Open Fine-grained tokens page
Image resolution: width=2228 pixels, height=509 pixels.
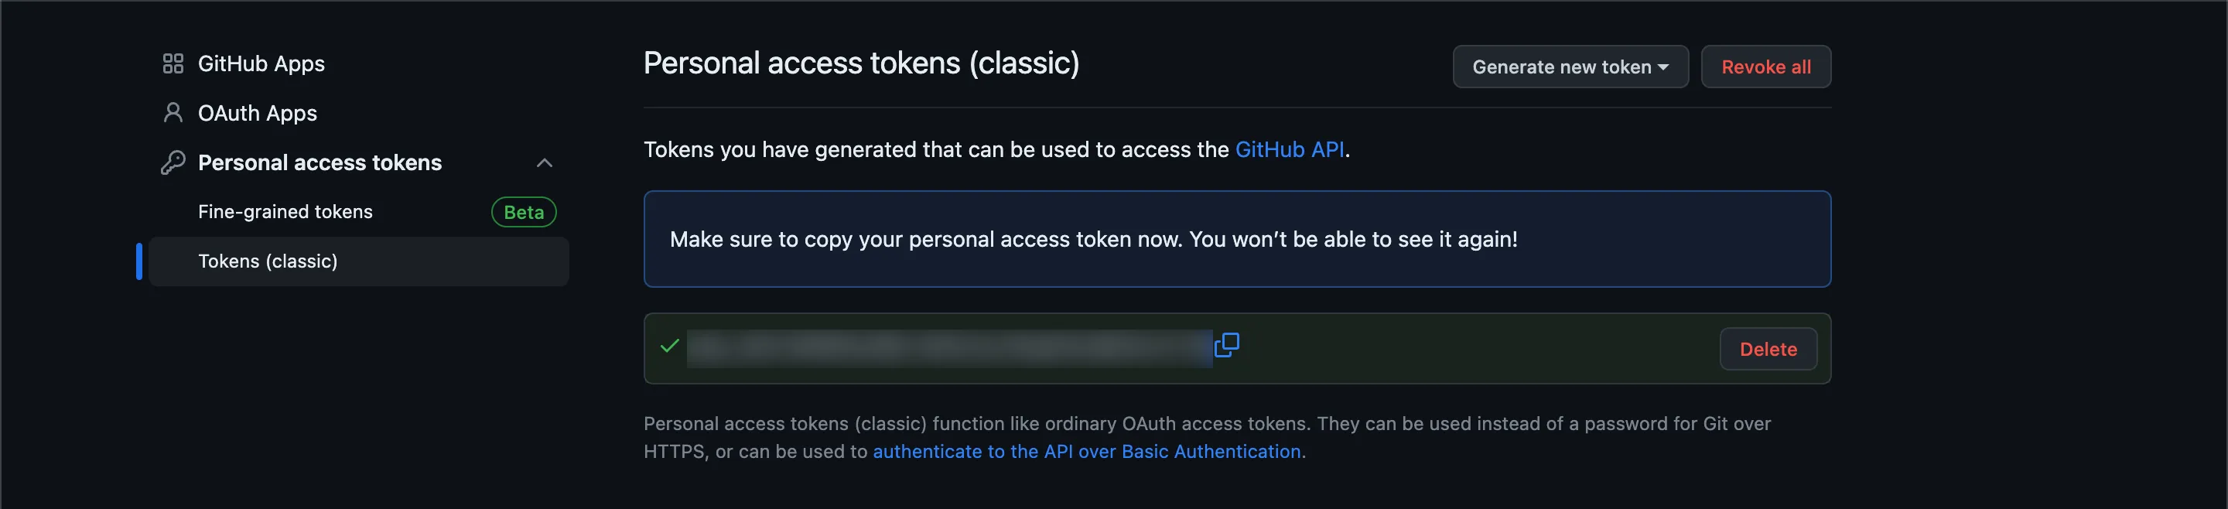(x=285, y=212)
